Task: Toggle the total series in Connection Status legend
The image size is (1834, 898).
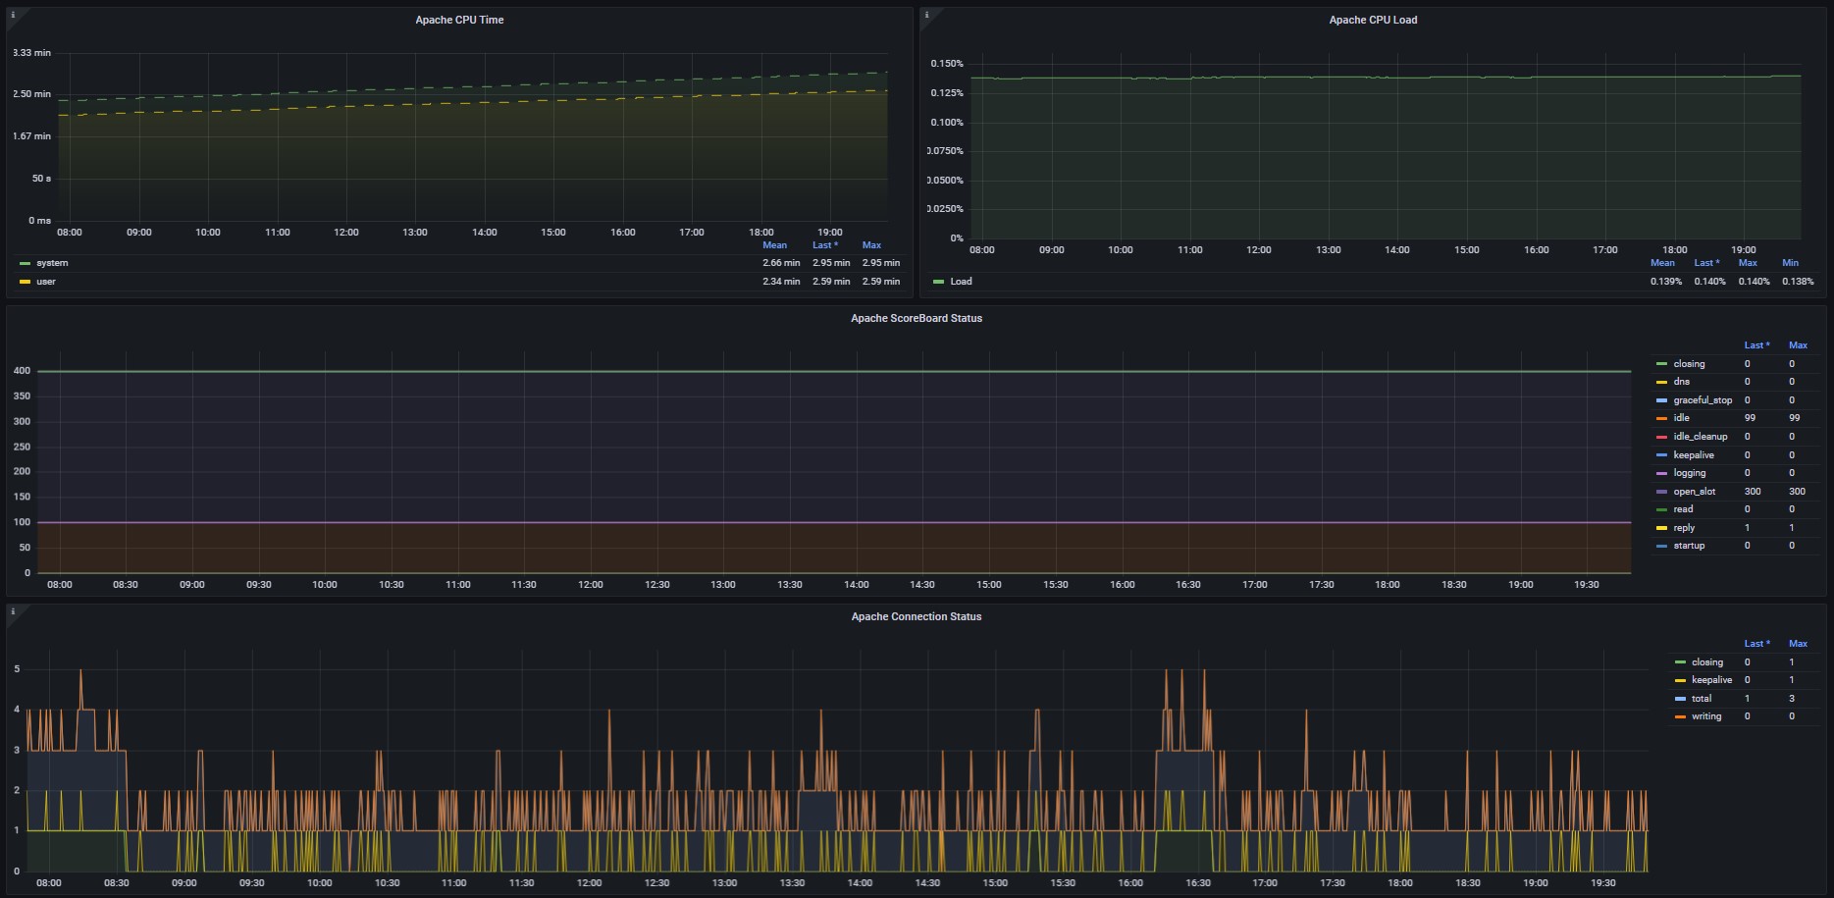Action: point(1701,699)
